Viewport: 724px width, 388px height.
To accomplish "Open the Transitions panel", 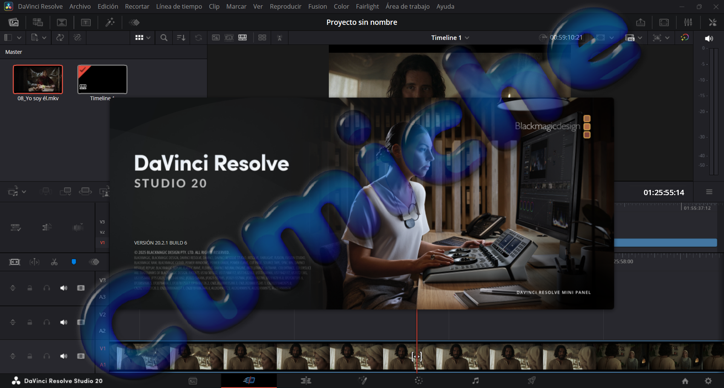I will tap(62, 22).
